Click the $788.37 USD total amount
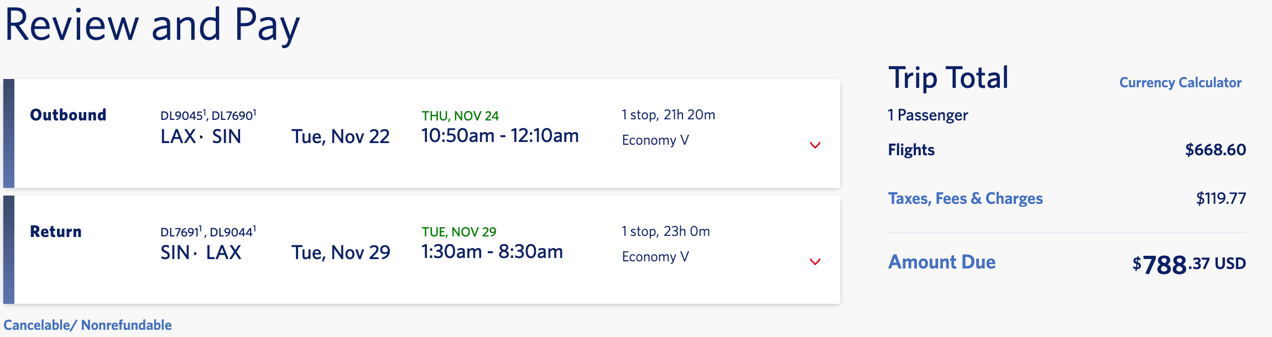The height and width of the screenshot is (337, 1272). pyautogui.click(x=1189, y=264)
